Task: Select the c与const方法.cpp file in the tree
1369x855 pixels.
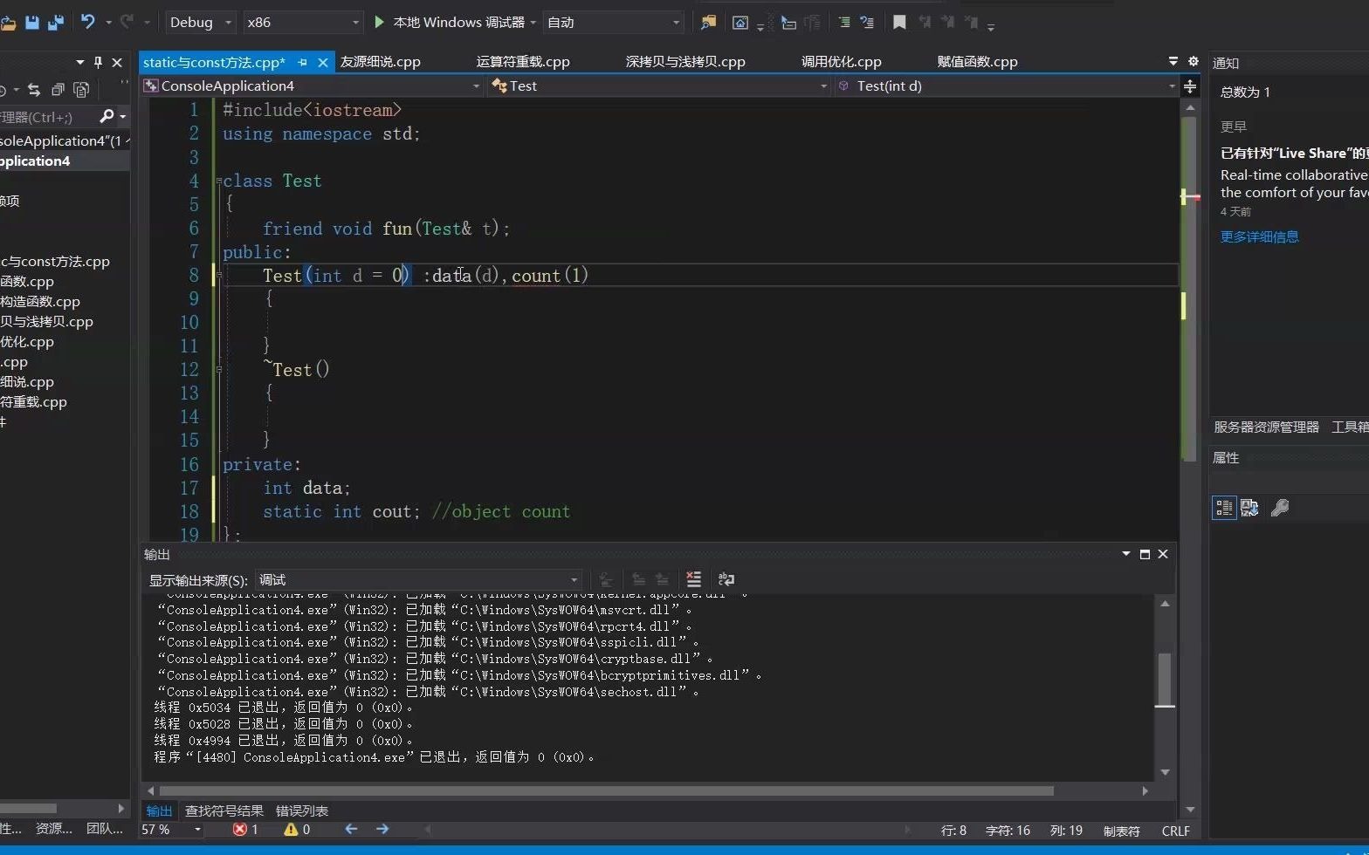Action: pos(55,262)
